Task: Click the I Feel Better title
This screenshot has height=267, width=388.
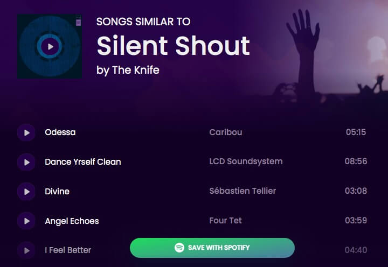Action: point(68,250)
